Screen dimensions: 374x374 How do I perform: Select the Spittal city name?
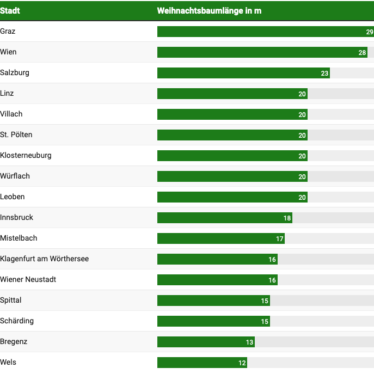(11, 301)
